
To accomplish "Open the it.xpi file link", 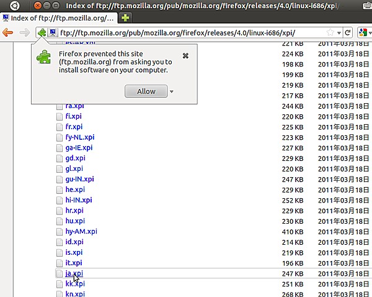I will tap(74, 263).
